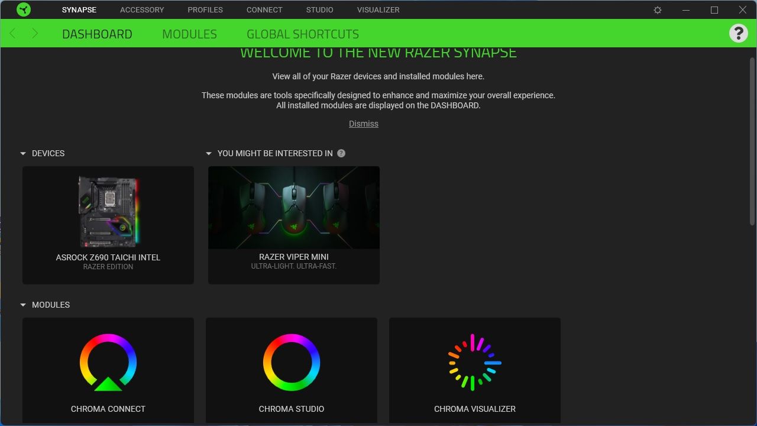Open the Profiles tab

205,10
